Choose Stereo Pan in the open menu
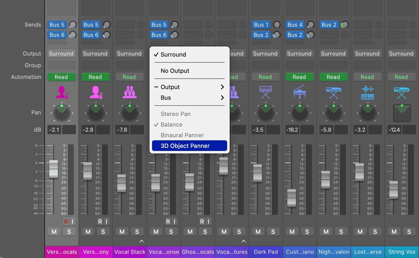Screen dimensions: 419x258 coord(175,114)
